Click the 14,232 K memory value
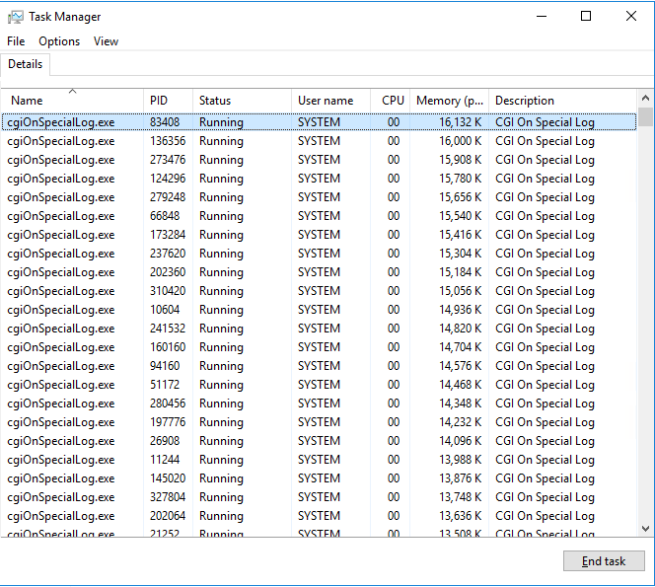The image size is (655, 587). [x=461, y=422]
